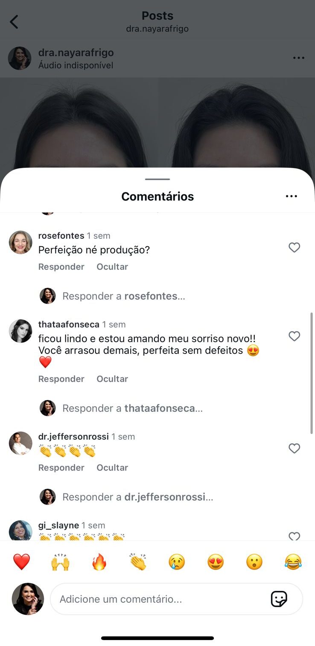
Task: Tap the back arrow in Posts header
Action: pos(14,22)
